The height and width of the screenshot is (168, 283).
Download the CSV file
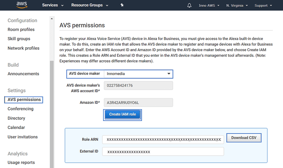pyautogui.click(x=244, y=138)
